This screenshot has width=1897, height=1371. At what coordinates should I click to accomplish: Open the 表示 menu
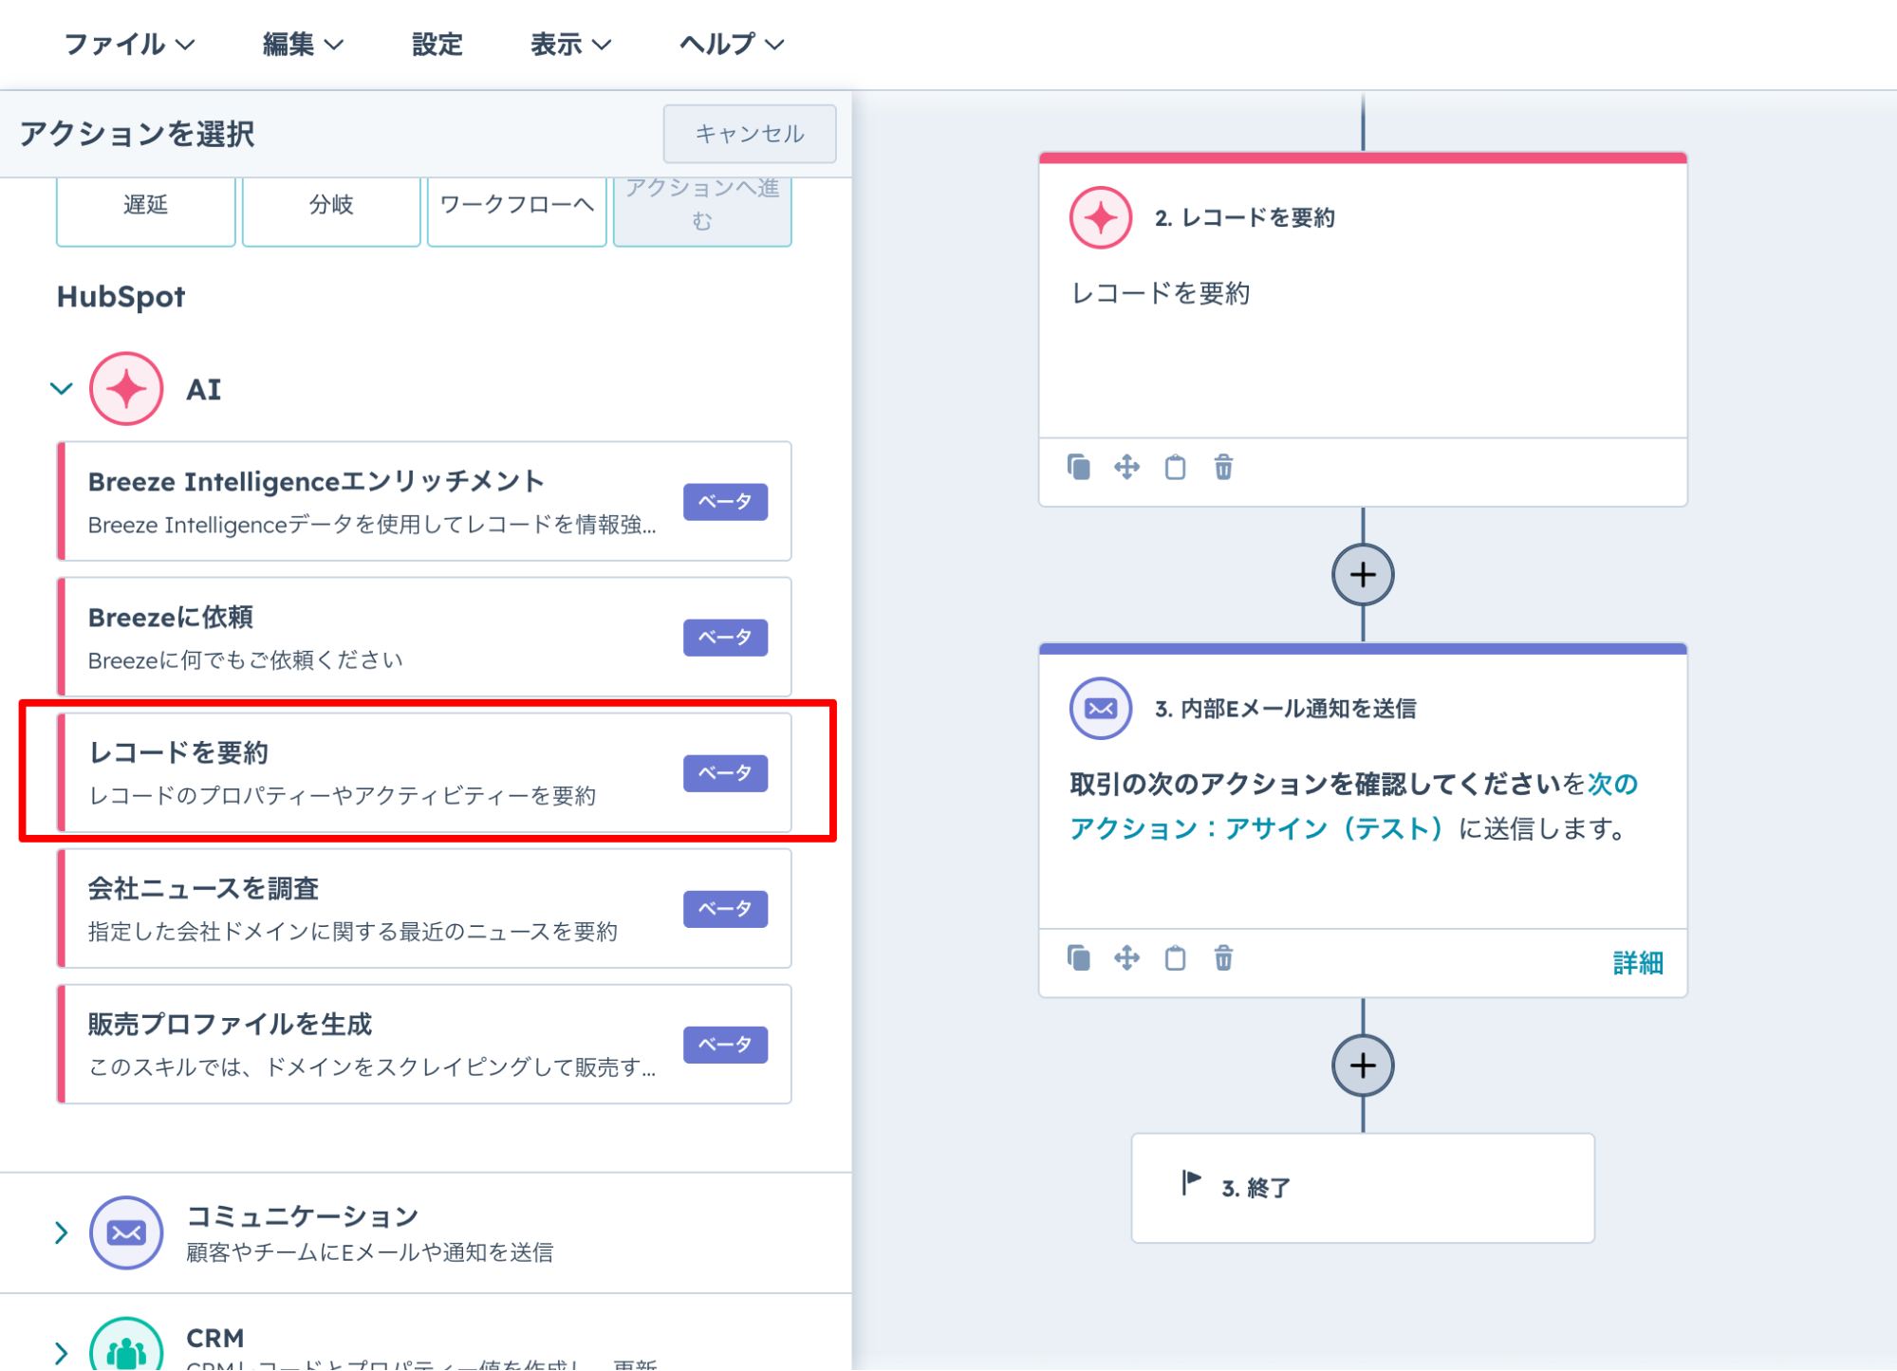pos(570,45)
